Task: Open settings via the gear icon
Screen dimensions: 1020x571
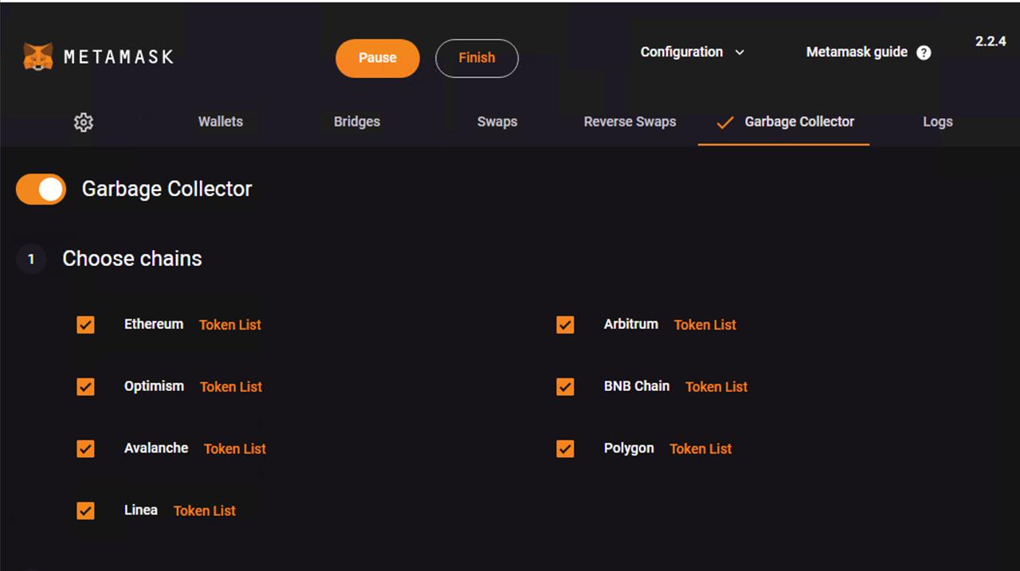Action: [84, 122]
